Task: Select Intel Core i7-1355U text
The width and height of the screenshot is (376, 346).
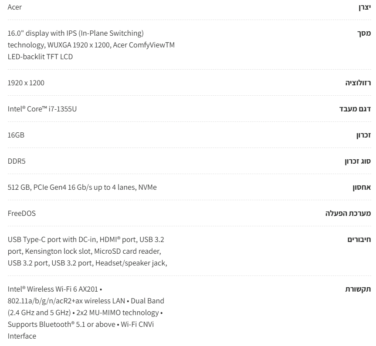Action: point(42,109)
